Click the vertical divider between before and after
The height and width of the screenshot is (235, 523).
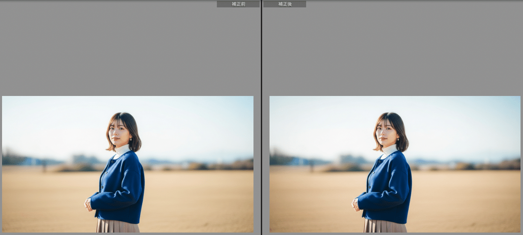[261, 117]
